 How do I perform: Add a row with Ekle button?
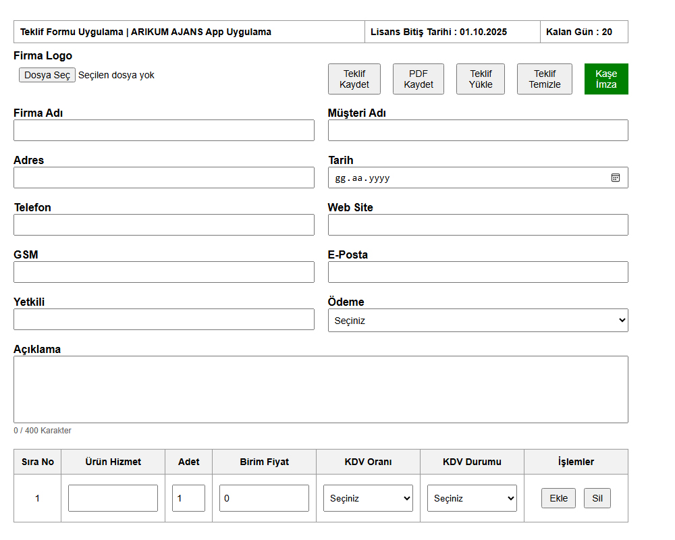click(x=558, y=498)
